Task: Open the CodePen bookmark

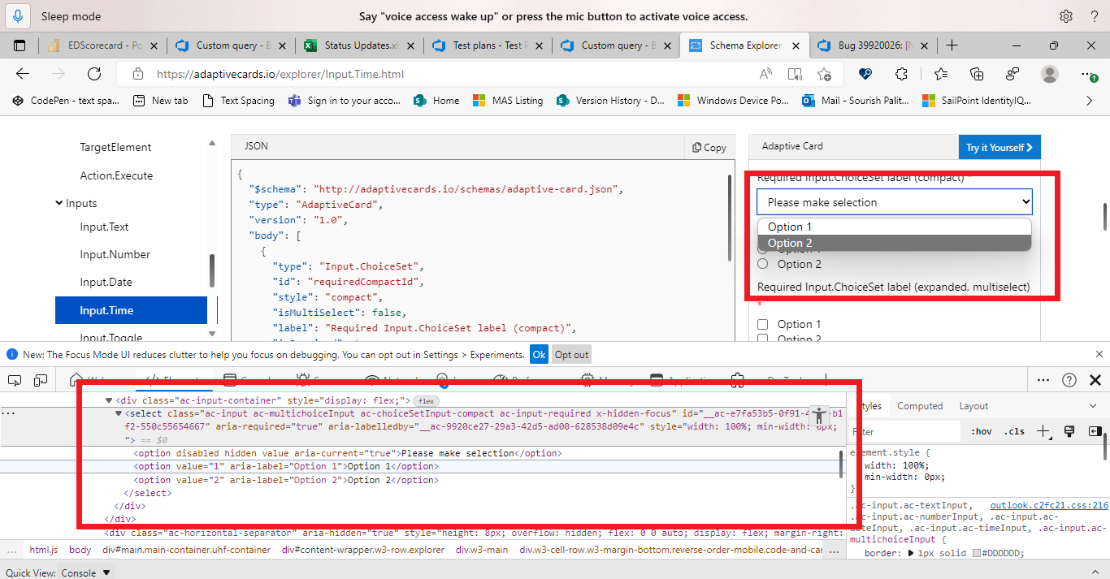Action: pos(66,101)
